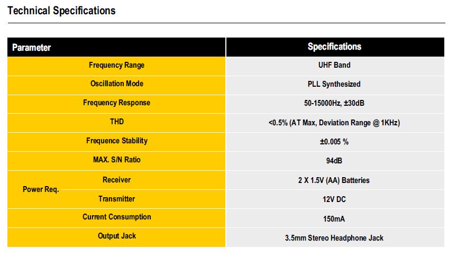
Task: Click the 150mA current consumption value
Action: pos(334,218)
